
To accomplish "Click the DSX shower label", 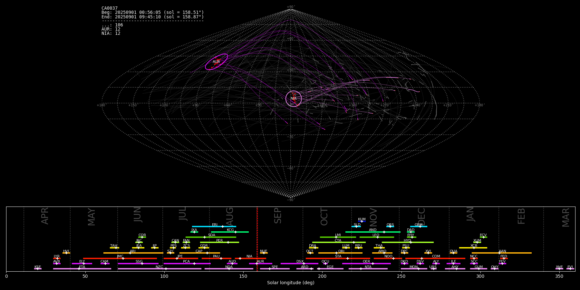I will click(x=300, y=262).
